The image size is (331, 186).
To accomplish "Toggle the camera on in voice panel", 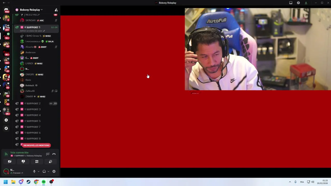I will click(x=10, y=161).
